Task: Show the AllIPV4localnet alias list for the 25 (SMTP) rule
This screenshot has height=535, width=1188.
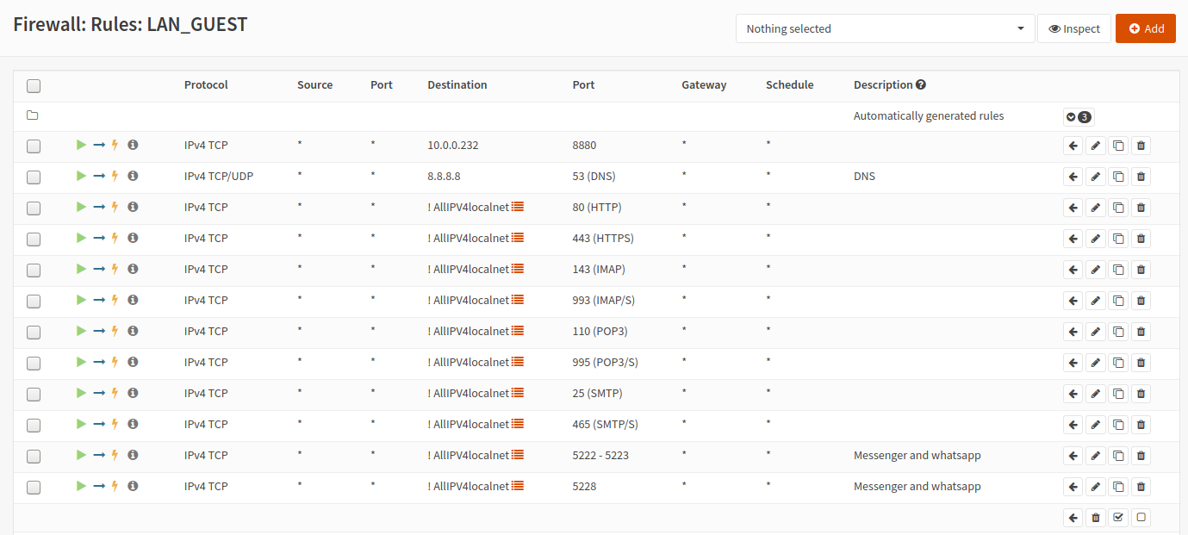Action: [x=518, y=393]
